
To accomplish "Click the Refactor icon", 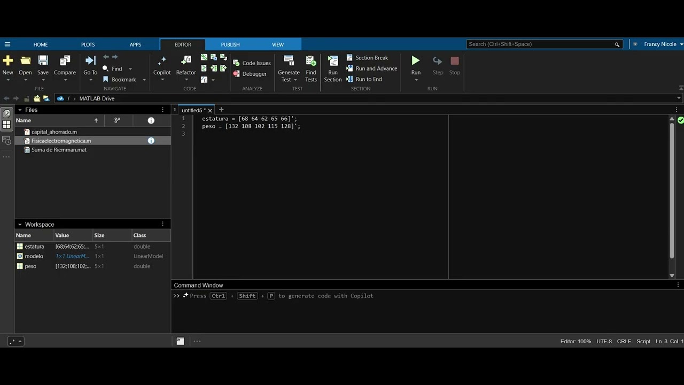I will coord(186,60).
